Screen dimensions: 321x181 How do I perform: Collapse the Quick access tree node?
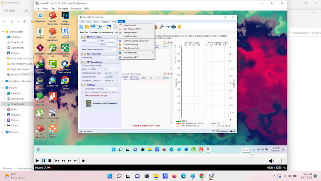click(3, 32)
